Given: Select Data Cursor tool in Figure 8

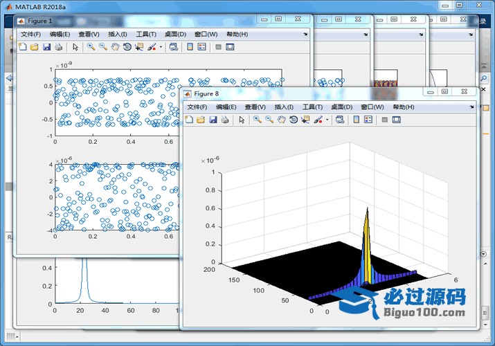Looking at the screenshot, I should pyautogui.click(x=305, y=120).
